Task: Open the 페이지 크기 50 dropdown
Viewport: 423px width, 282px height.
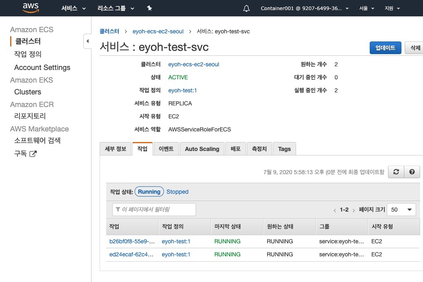Action: click(401, 210)
